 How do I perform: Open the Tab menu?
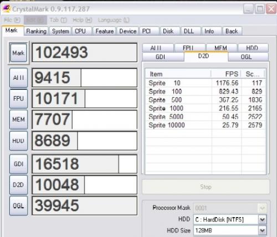58,20
